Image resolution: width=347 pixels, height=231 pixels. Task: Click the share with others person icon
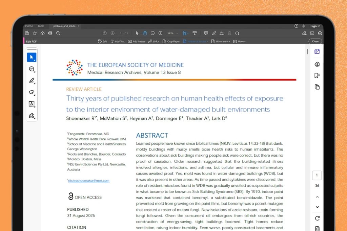(320, 33)
